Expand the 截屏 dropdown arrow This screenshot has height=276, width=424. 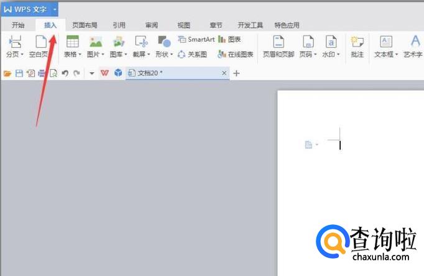(x=149, y=55)
